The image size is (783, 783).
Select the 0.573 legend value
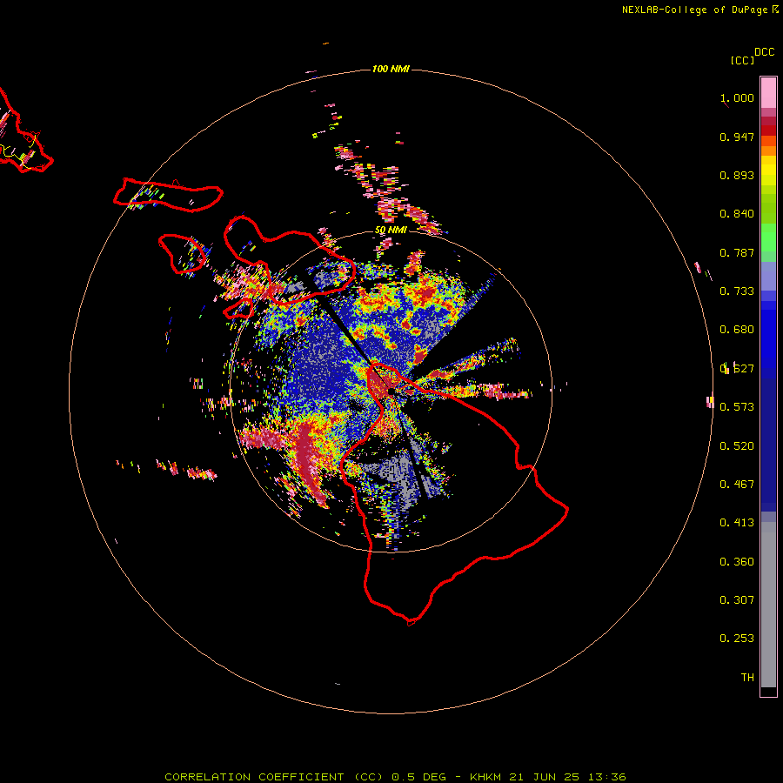pyautogui.click(x=737, y=407)
